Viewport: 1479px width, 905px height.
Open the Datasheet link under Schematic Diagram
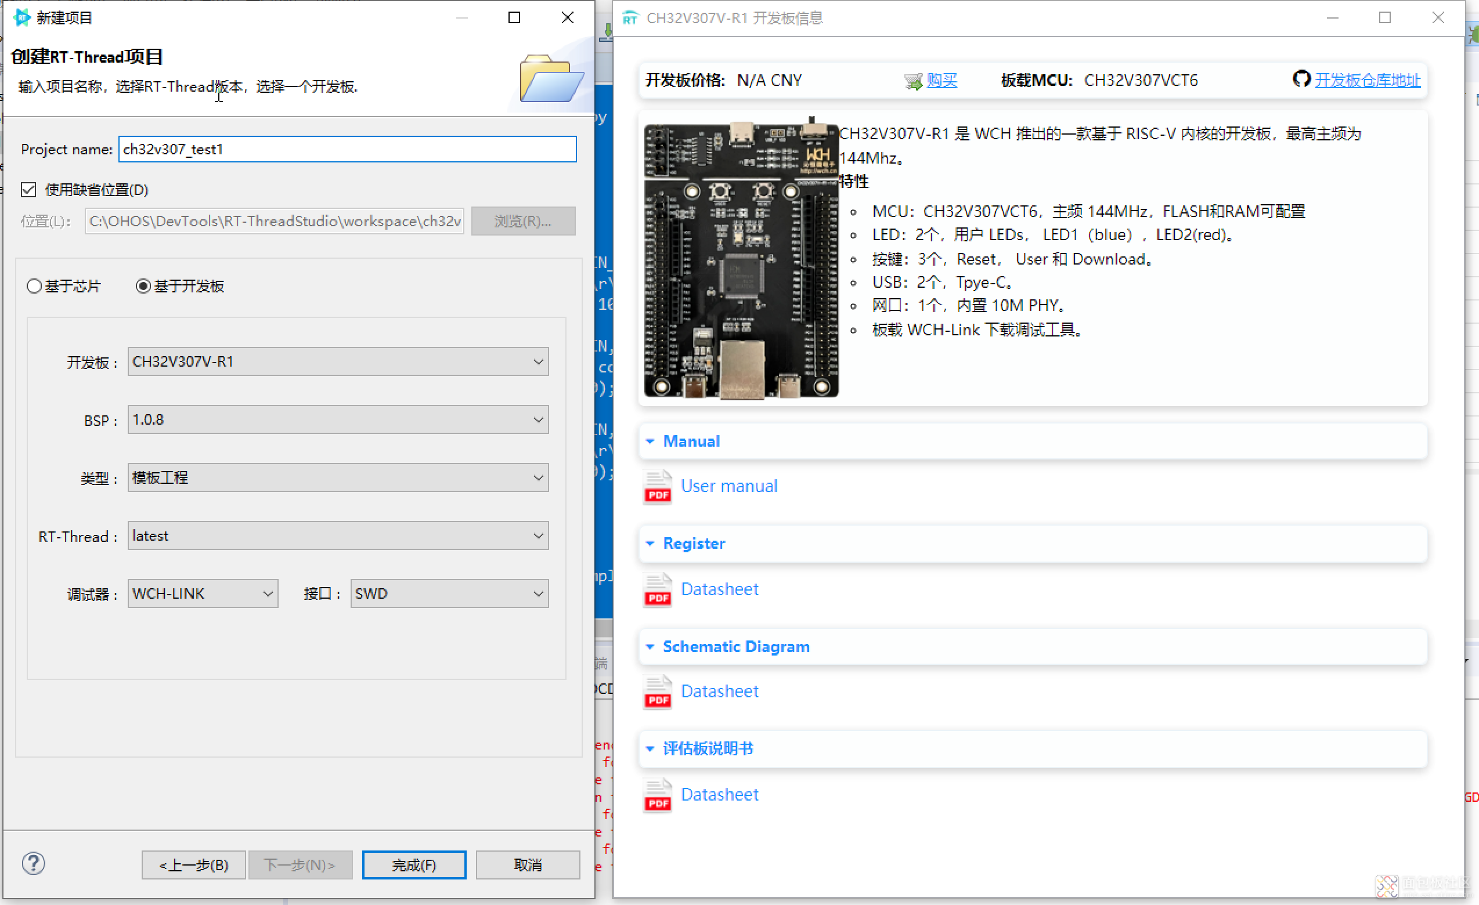pos(720,692)
